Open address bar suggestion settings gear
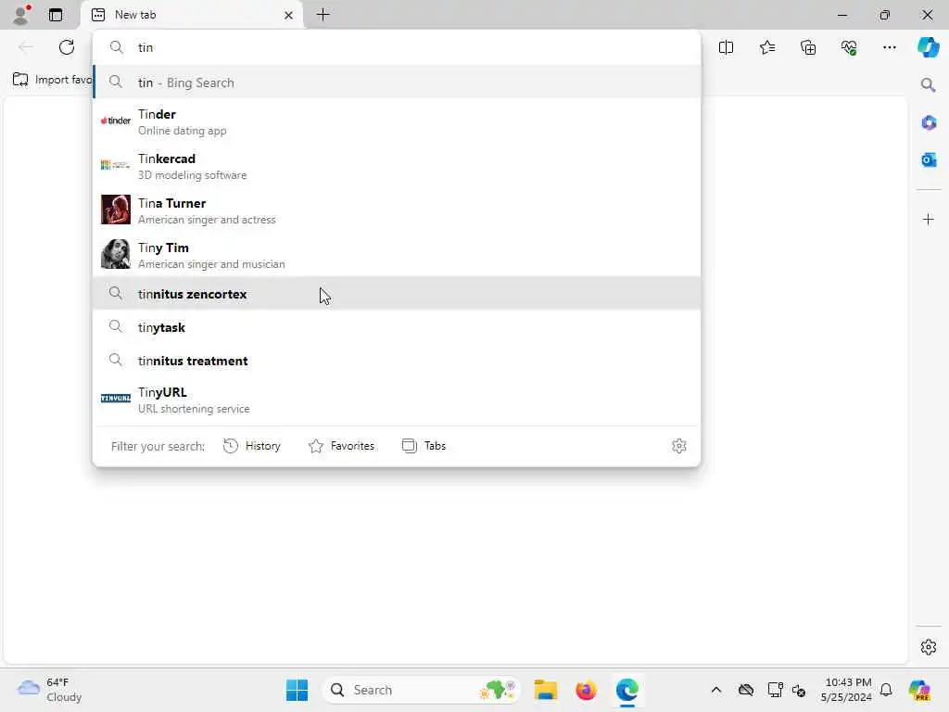Image resolution: width=949 pixels, height=712 pixels. 679,446
